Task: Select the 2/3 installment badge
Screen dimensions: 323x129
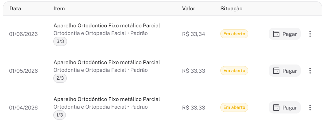Action: [60, 78]
